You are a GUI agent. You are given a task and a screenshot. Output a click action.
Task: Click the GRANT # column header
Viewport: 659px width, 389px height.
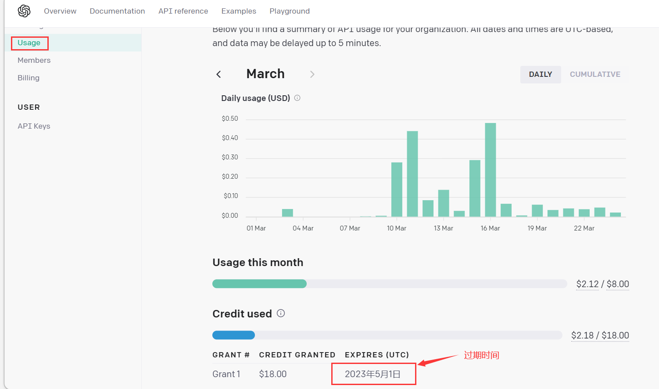point(231,355)
